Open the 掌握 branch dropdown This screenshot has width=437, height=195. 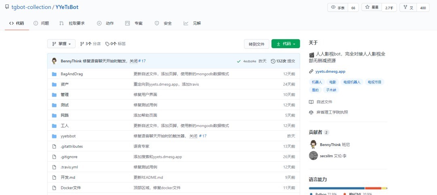(62, 44)
